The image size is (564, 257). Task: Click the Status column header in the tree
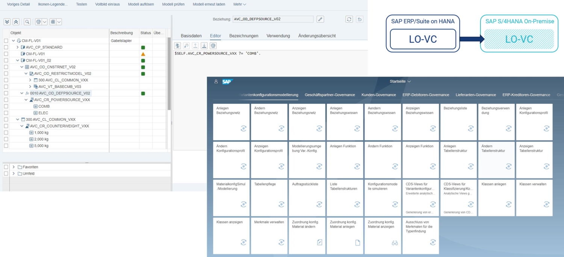[x=146, y=33]
